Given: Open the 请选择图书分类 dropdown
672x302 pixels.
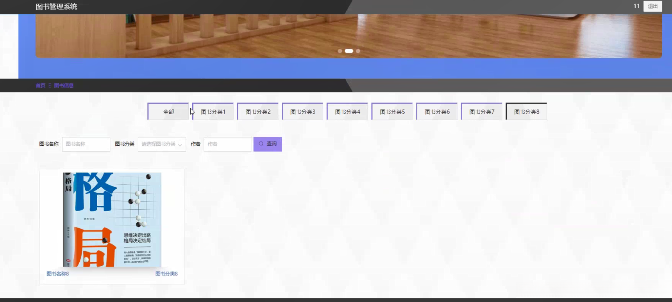Looking at the screenshot, I should point(162,144).
